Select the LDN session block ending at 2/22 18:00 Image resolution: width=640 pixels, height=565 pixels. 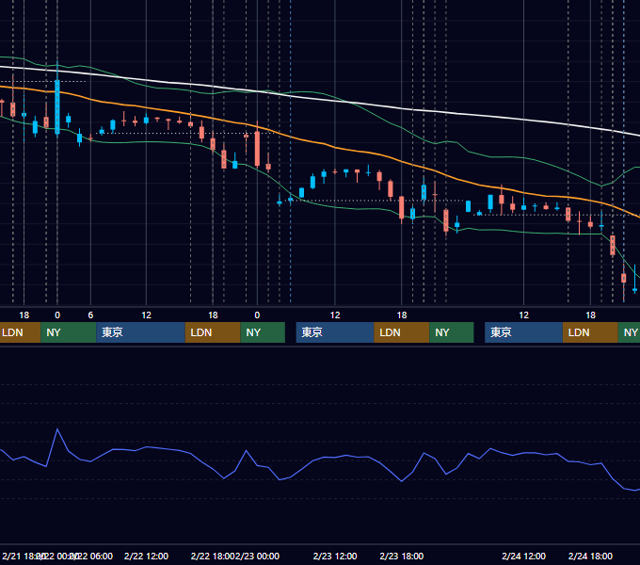tap(213, 332)
